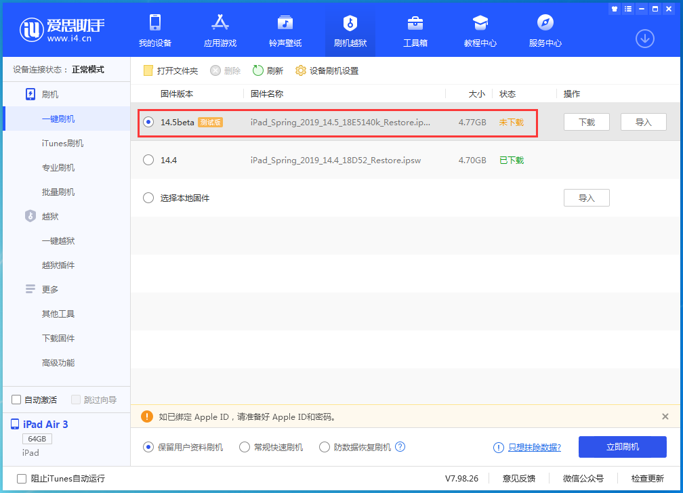
Task: Toggle the 跳过向导 checkbox
Action: click(x=76, y=400)
